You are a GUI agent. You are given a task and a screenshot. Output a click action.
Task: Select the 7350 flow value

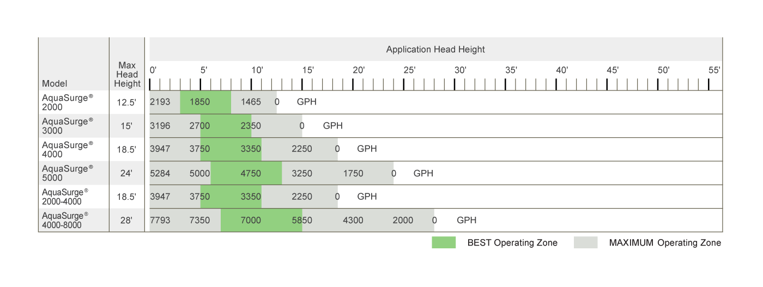click(199, 221)
